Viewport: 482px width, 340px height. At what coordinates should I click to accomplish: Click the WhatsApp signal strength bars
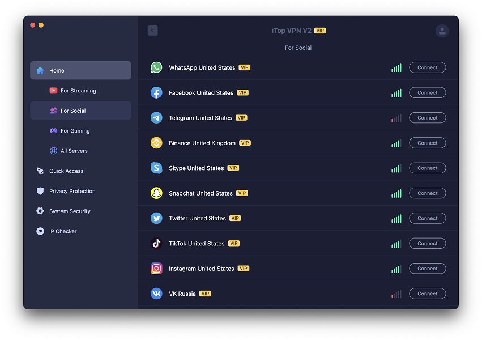click(396, 68)
